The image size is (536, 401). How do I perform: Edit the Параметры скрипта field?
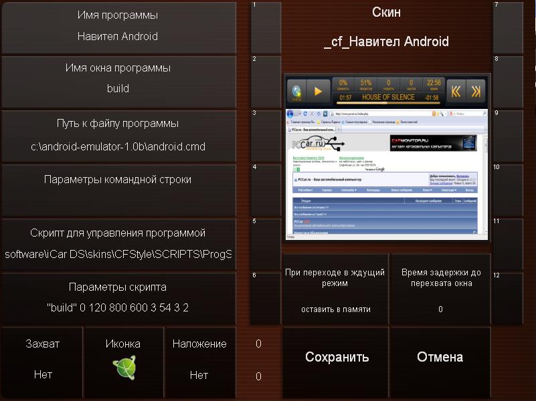click(118, 298)
